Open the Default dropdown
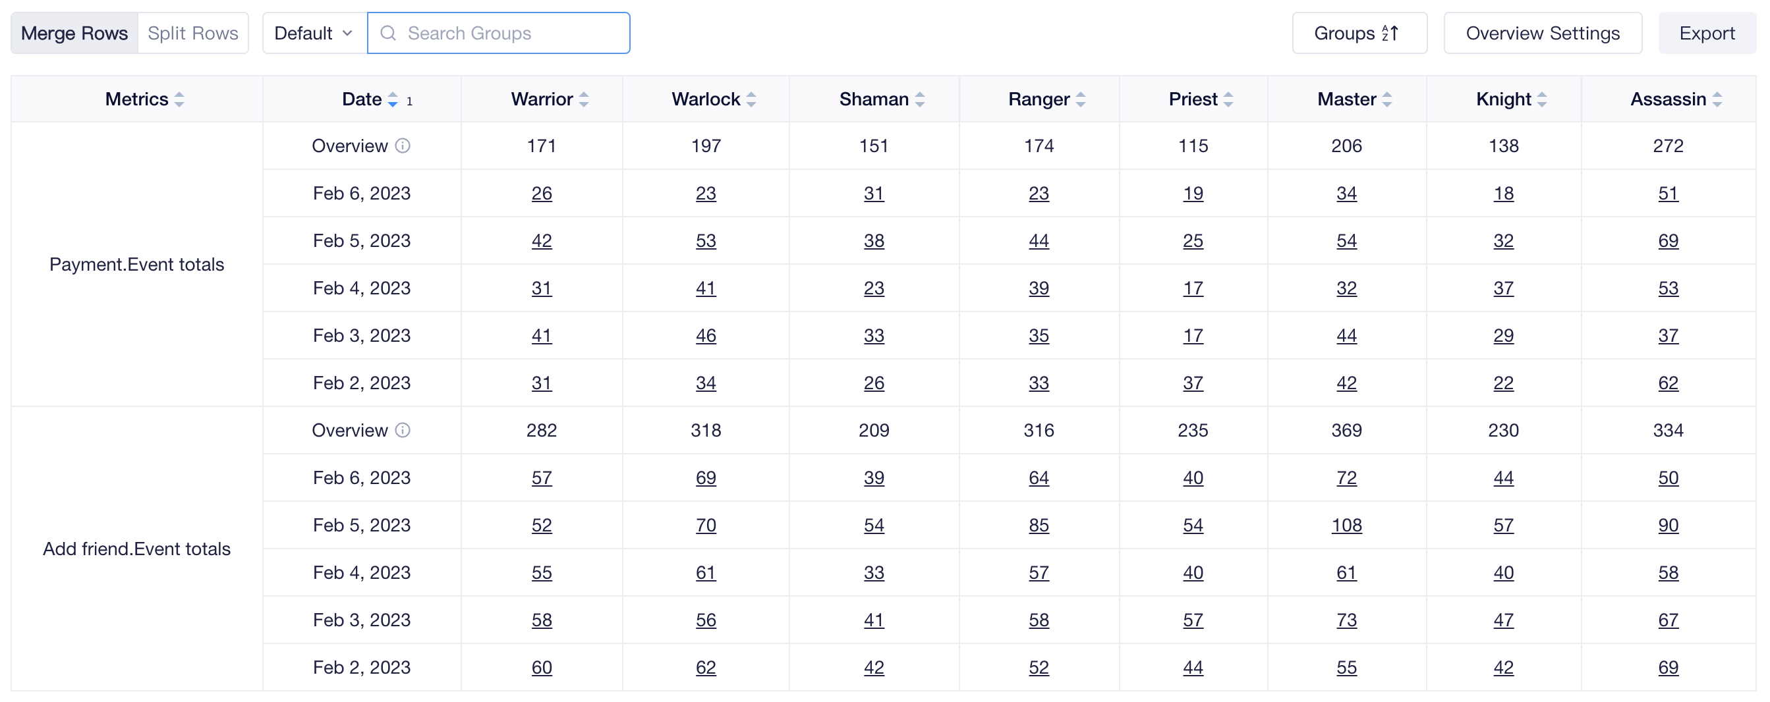Viewport: 1770px width, 702px height. [x=314, y=33]
